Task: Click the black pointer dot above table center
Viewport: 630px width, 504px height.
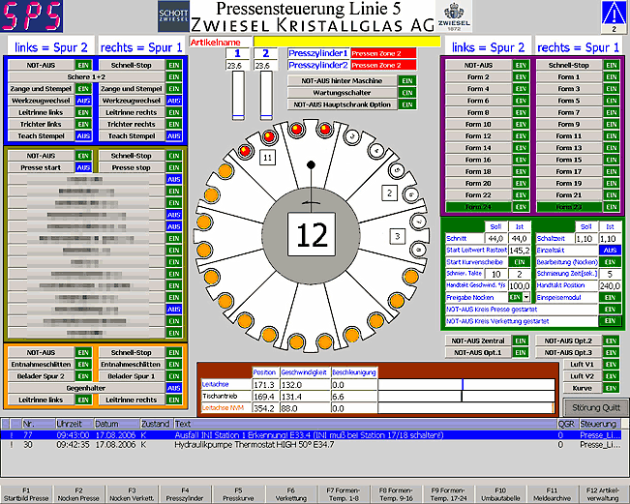Action: tap(311, 164)
